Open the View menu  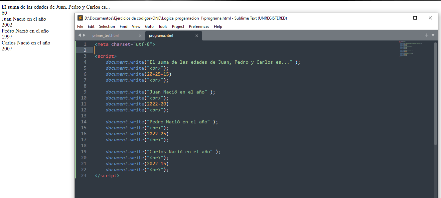coord(136,27)
